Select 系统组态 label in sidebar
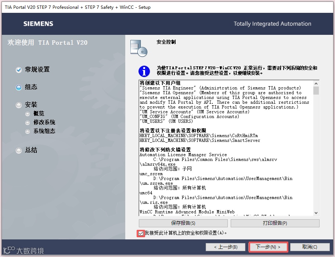The image size is (335, 257). pos(44,131)
